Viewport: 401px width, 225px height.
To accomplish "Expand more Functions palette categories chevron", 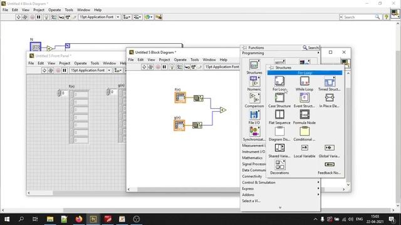I will [280, 207].
